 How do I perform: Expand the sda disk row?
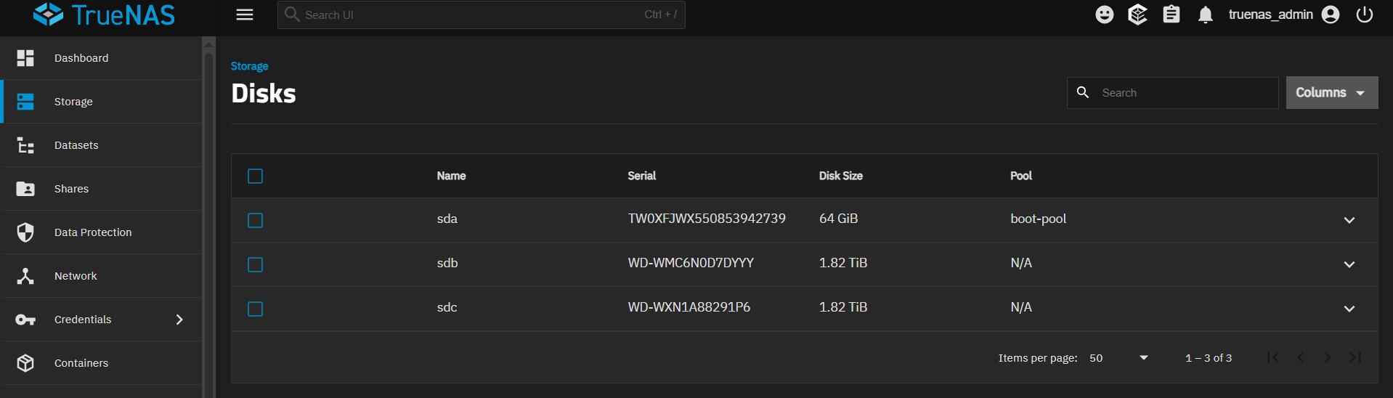click(1349, 220)
